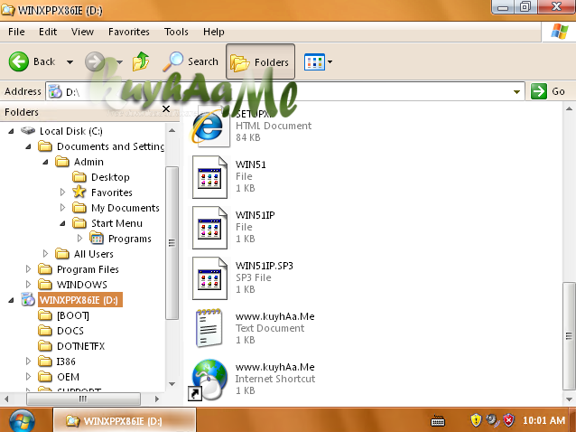Open the Back history dropdown arrow
The height and width of the screenshot is (432, 576).
click(70, 61)
